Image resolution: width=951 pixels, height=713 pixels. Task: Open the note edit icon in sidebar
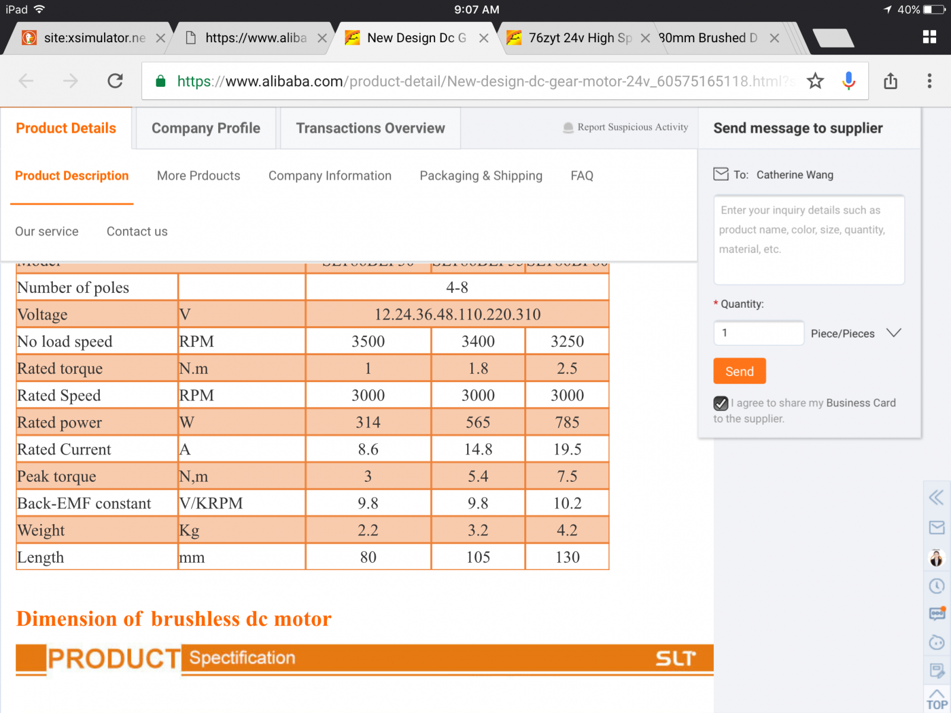pos(937,671)
